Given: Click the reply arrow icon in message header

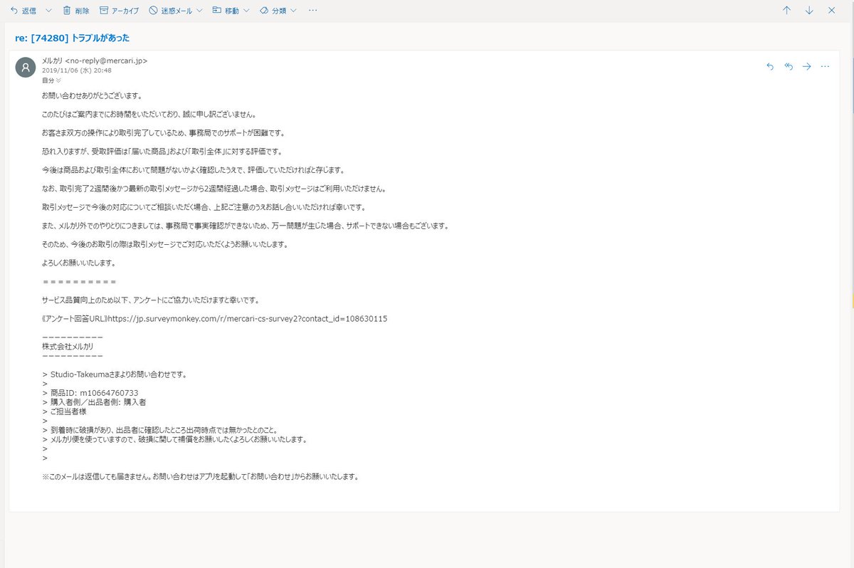Looking at the screenshot, I should [x=769, y=66].
